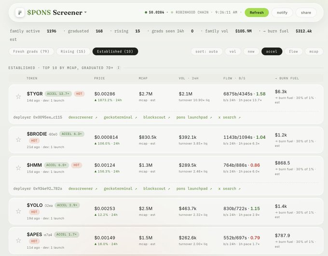This screenshot has width=328, height=256.
Task: Star the $TYGR token
Action: tap(18, 96)
